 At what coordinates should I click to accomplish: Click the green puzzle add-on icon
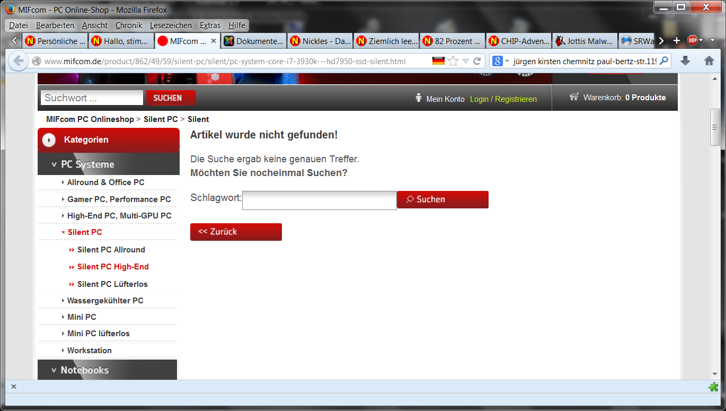713,387
